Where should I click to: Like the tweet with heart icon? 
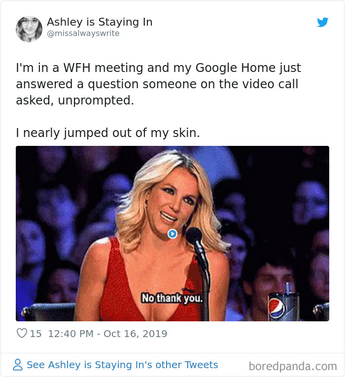22,333
